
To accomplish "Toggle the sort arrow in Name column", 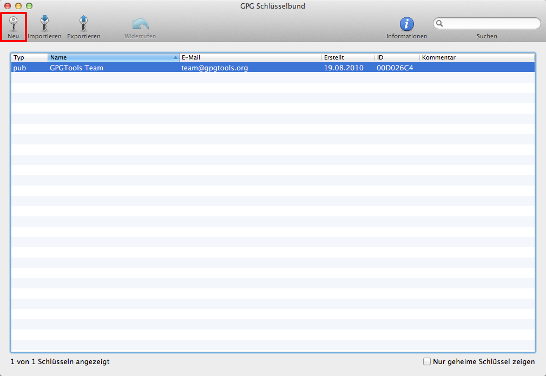I will (x=175, y=57).
